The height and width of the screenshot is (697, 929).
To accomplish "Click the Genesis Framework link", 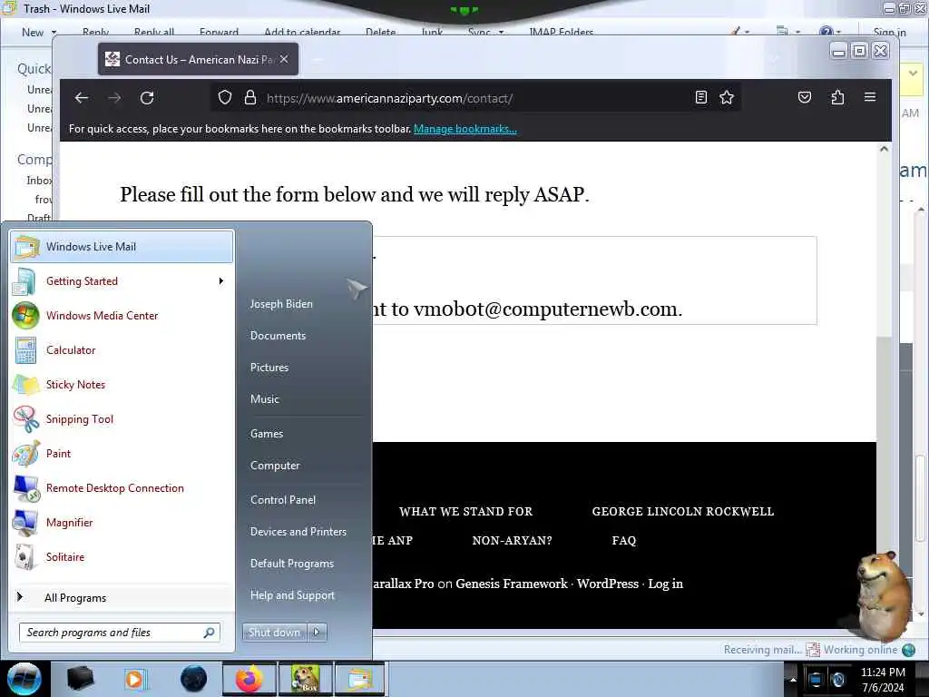I will click(512, 584).
